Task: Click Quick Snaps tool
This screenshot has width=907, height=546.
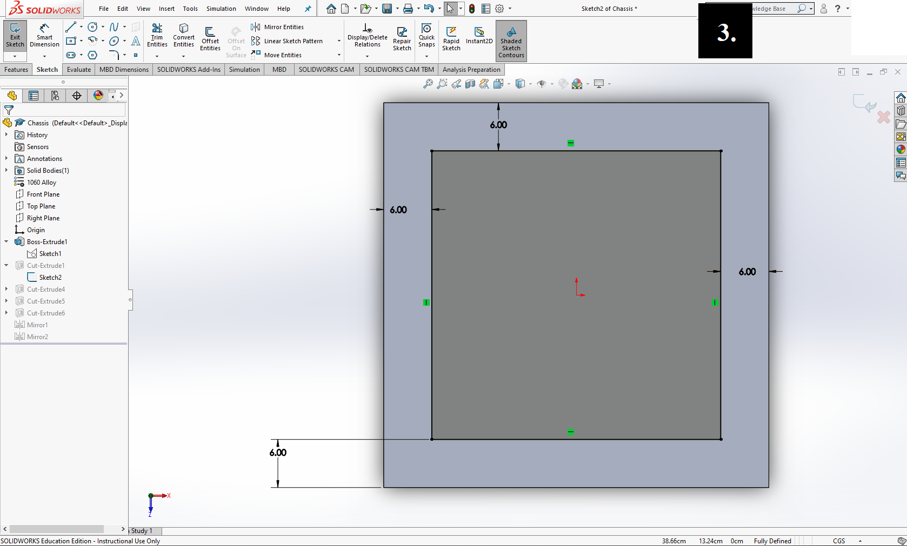Action: pyautogui.click(x=426, y=36)
